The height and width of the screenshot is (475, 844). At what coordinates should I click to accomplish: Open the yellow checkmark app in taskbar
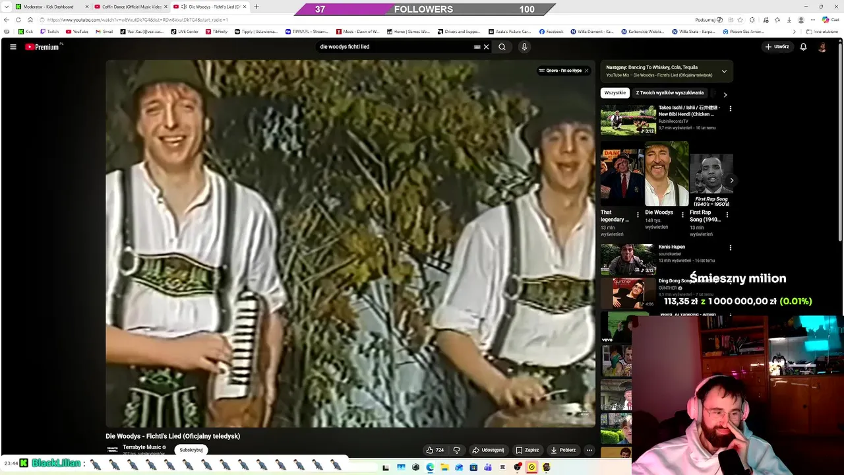pyautogui.click(x=531, y=467)
